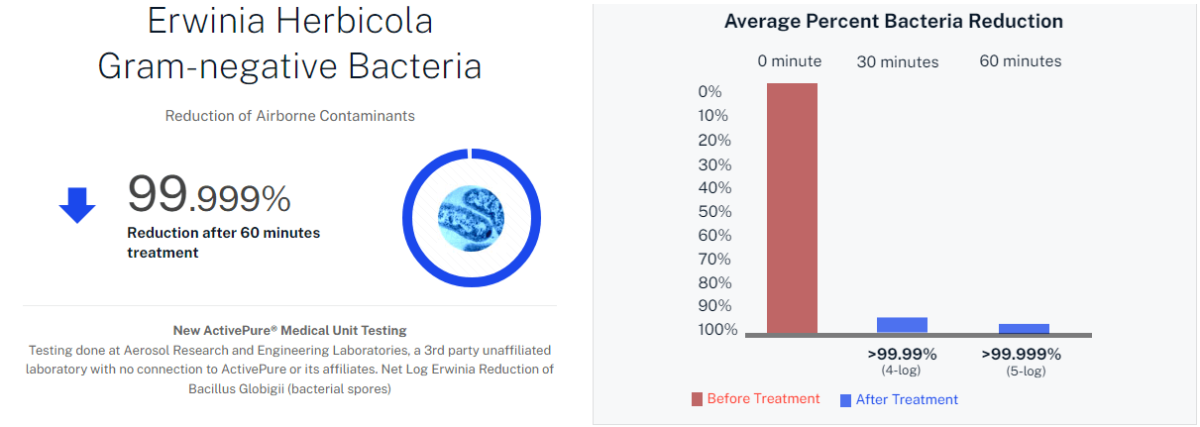Select the blue 60 minutes bar
This screenshot has width=1200, height=427.
point(1024,329)
